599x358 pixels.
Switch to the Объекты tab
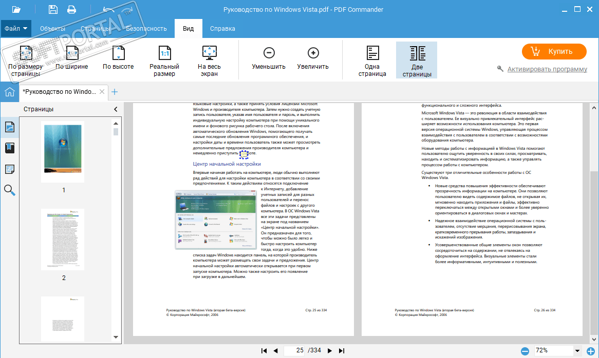tap(53, 29)
